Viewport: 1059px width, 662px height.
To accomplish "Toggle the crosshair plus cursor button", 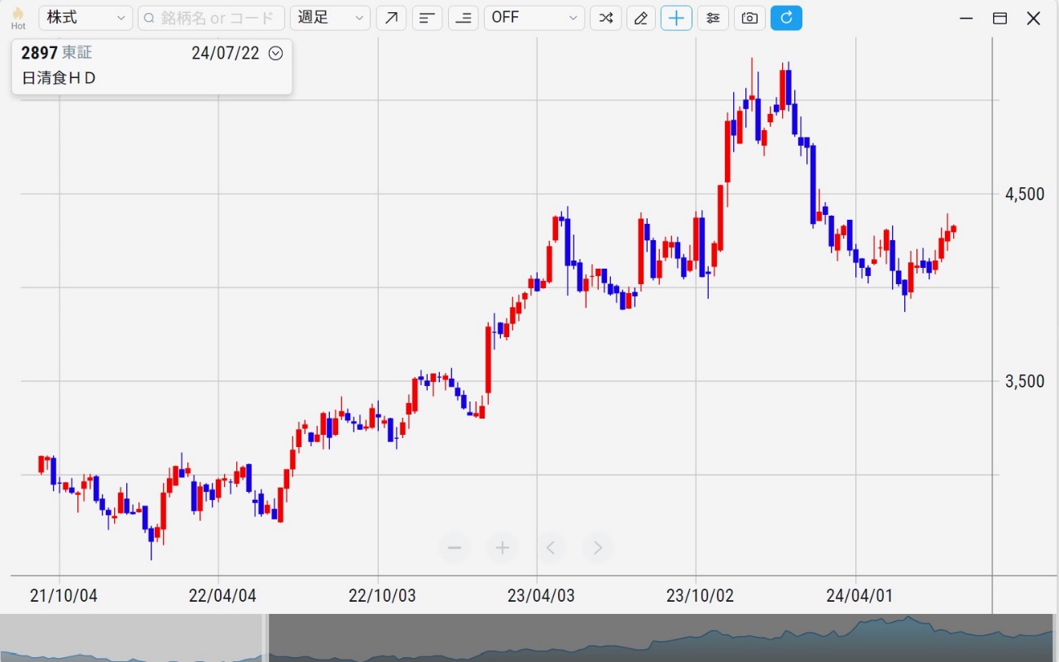I will (x=676, y=18).
